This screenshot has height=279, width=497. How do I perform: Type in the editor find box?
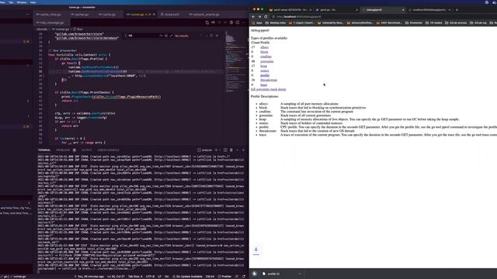(143, 36)
